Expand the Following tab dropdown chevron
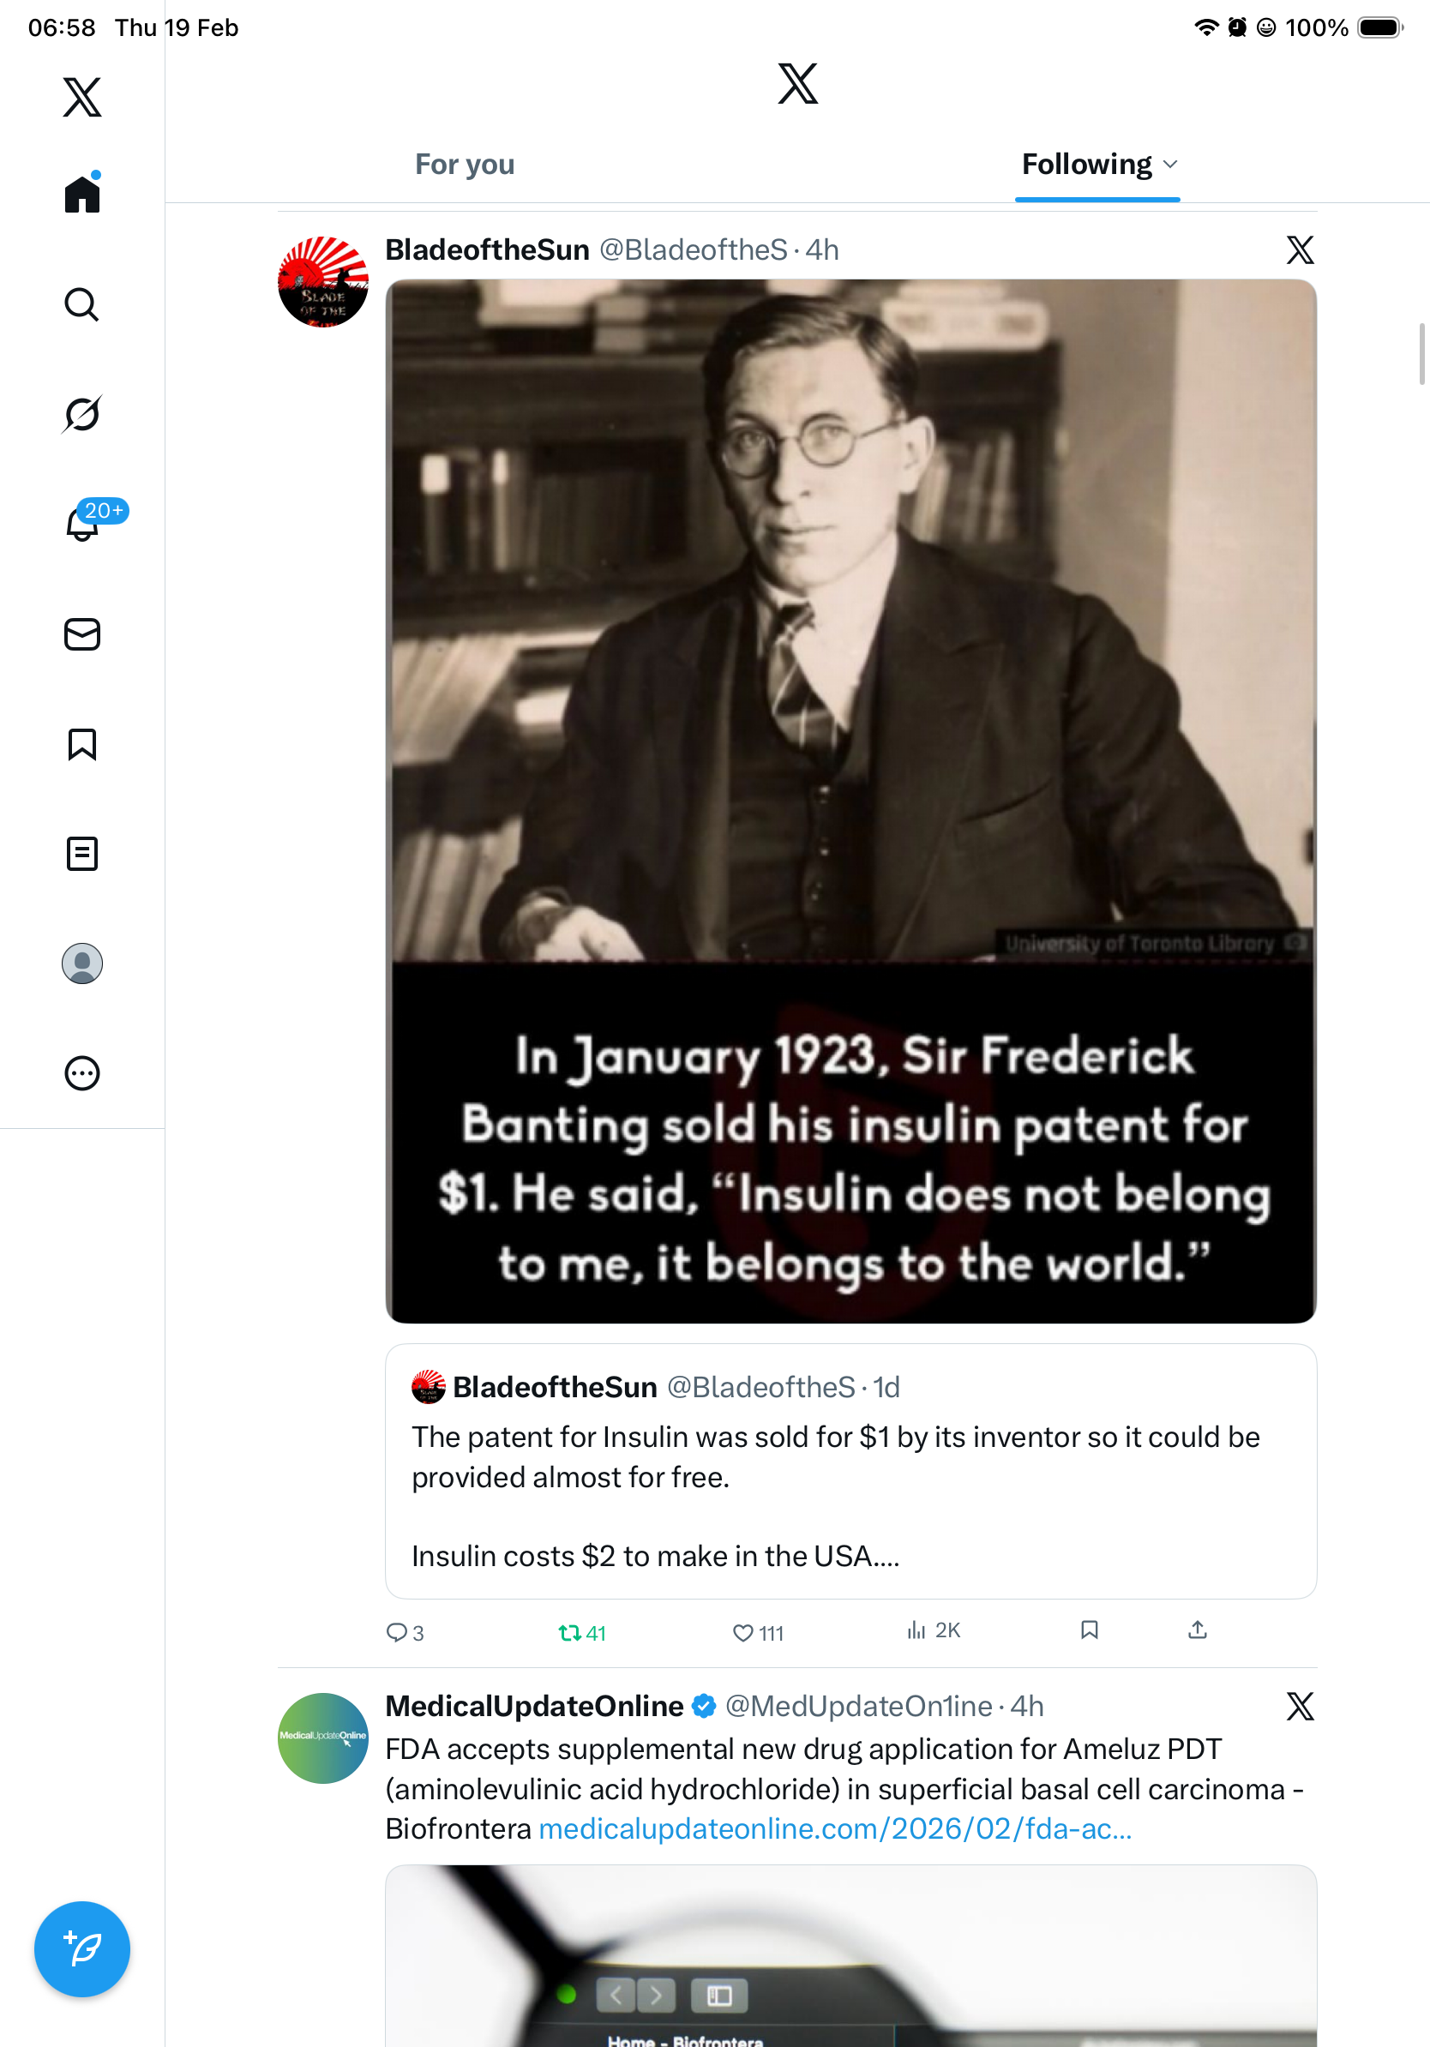 [1170, 165]
